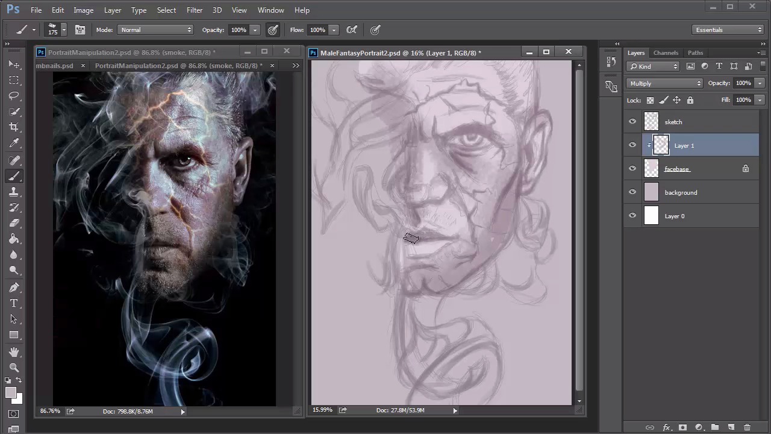Image resolution: width=771 pixels, height=434 pixels.
Task: Open the brush Mode Normal dropdown
Action: 155,30
